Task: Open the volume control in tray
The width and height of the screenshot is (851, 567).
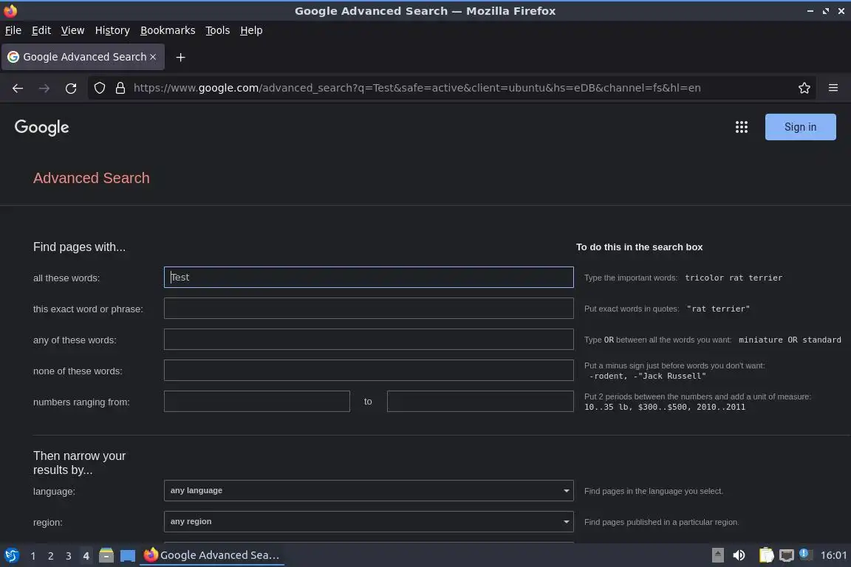Action: [739, 555]
